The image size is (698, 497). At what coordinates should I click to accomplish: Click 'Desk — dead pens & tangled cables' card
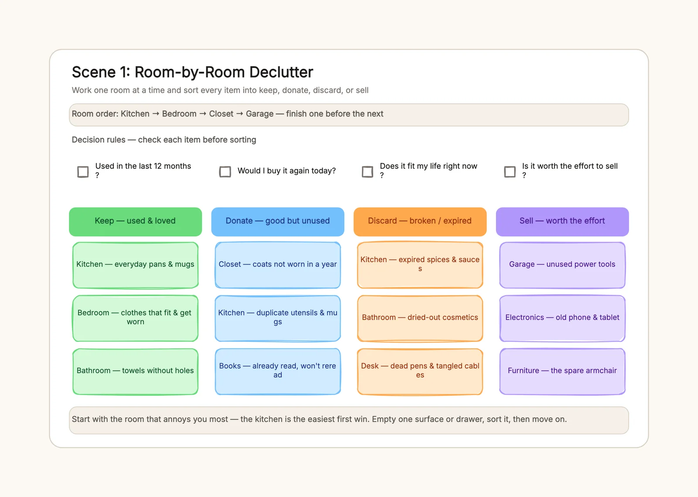[420, 371]
